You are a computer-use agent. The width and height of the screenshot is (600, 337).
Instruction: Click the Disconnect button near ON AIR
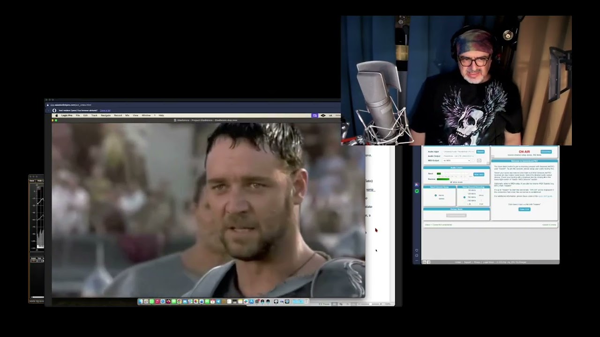click(x=546, y=152)
